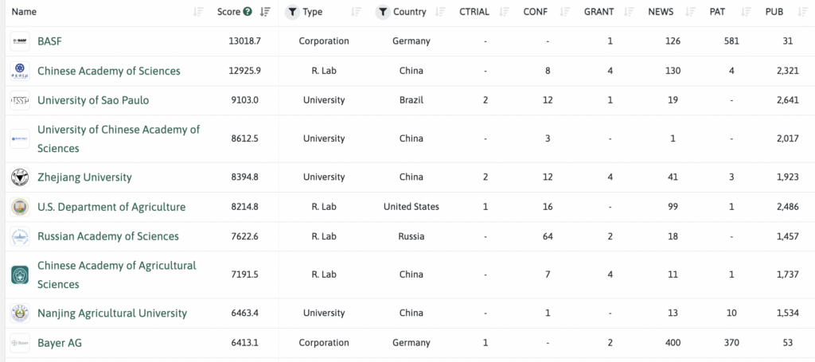This screenshot has width=815, height=362.
Task: Sort by the CONF column arrow
Action: coord(565,12)
